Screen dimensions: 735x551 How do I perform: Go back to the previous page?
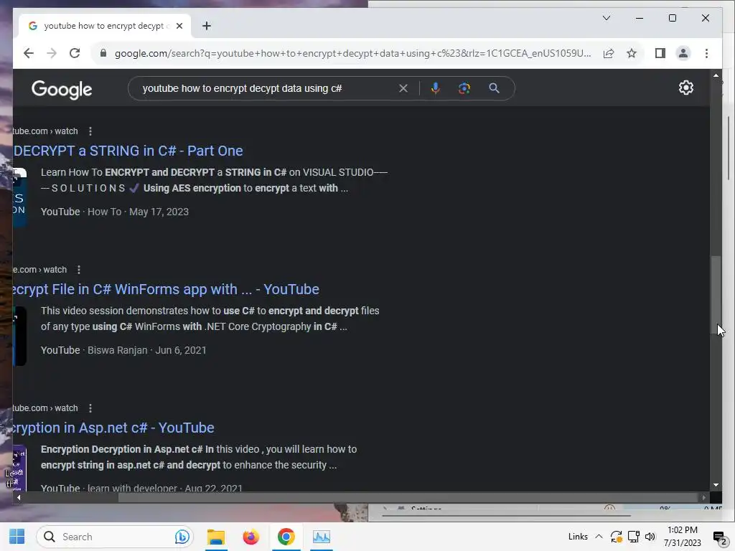click(x=29, y=53)
